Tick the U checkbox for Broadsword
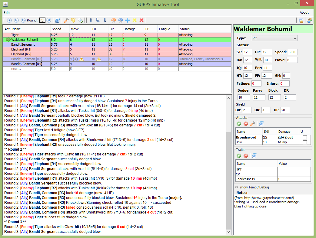This screenshot has height=238, width=316. (x=305, y=137)
